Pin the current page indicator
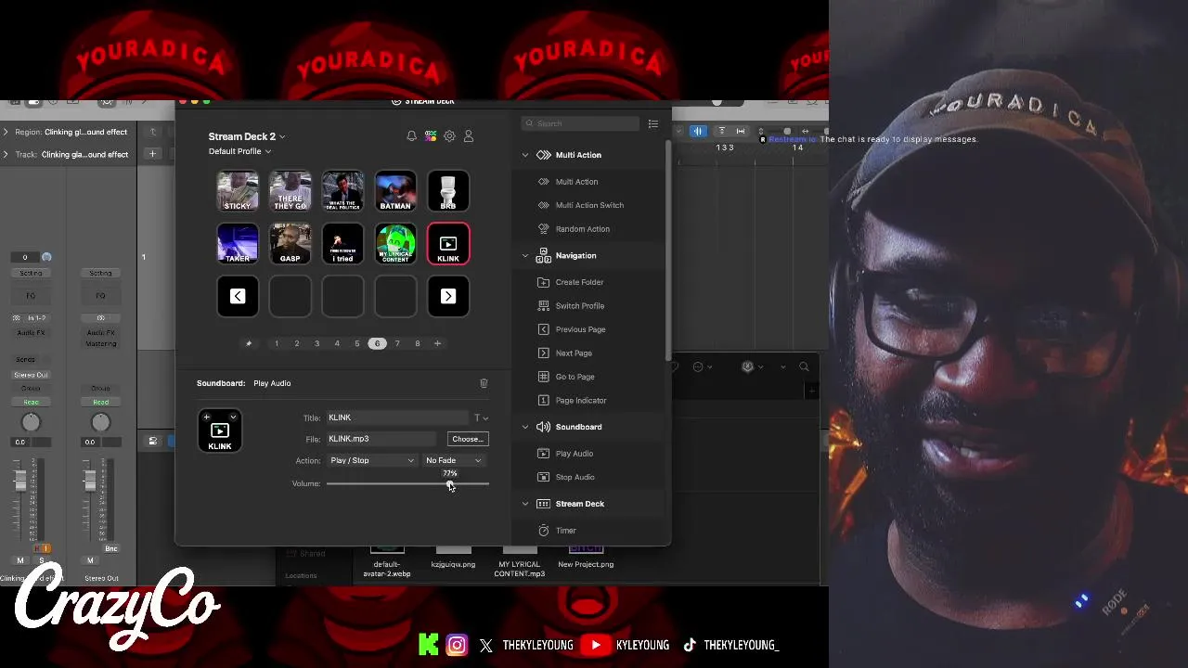Viewport: 1188px width, 668px height. 248,343
